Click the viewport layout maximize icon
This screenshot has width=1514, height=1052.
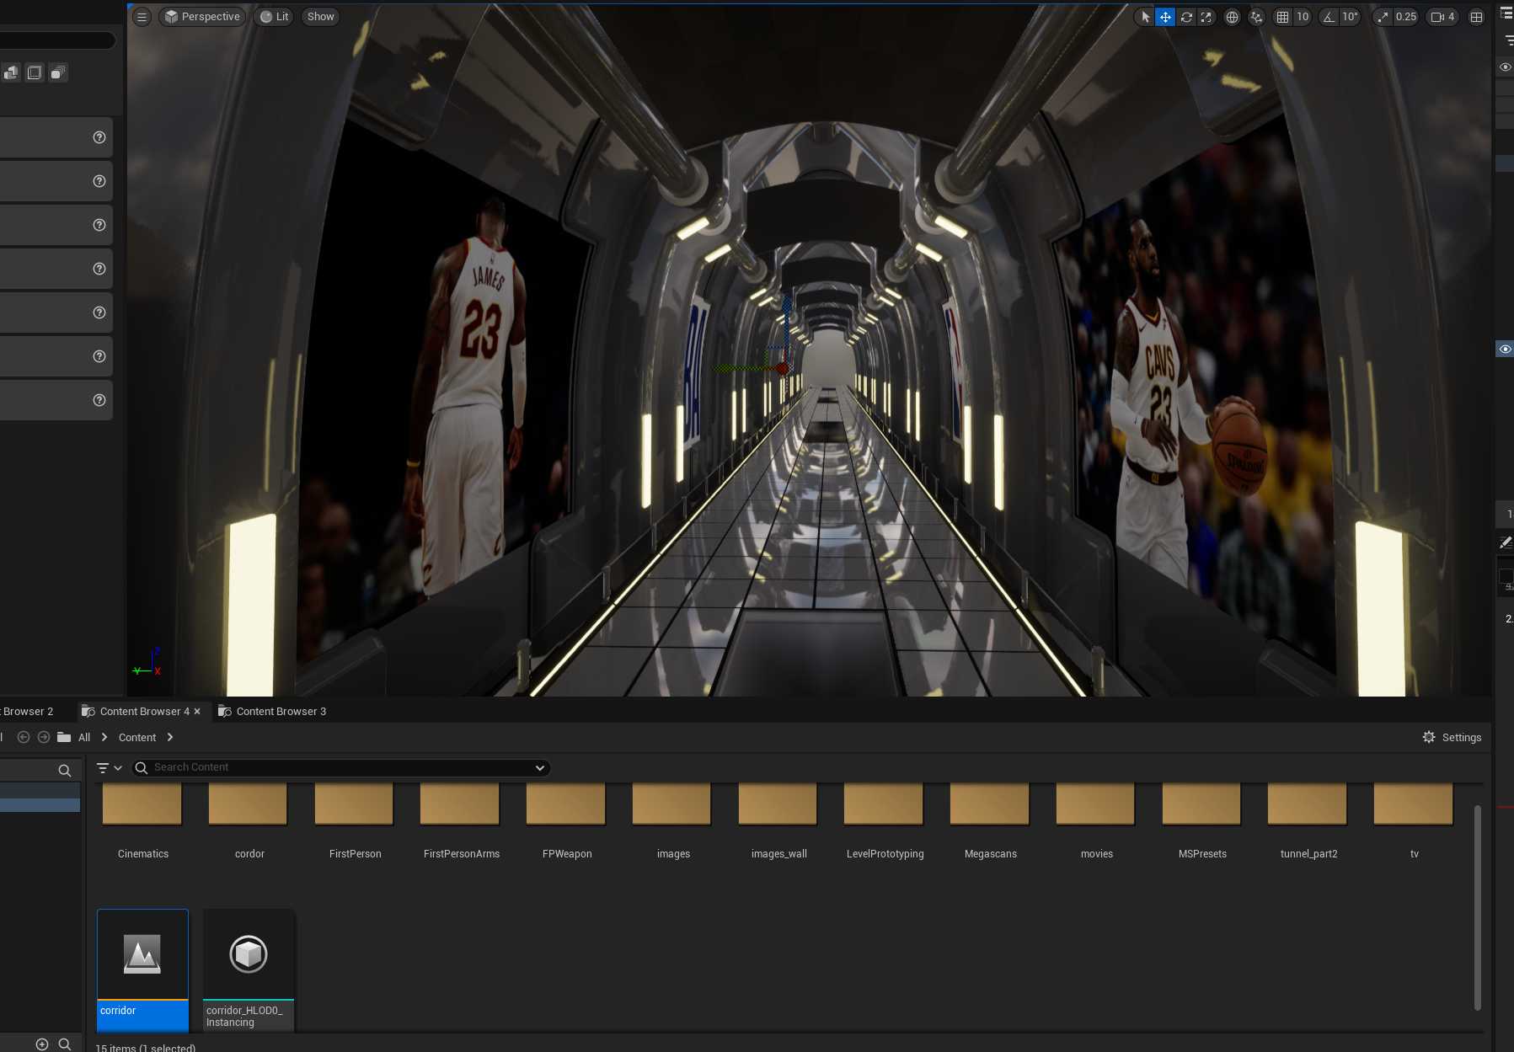(x=1476, y=17)
